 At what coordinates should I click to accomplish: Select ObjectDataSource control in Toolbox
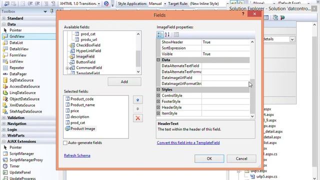tap(24, 99)
